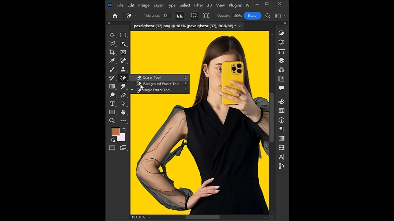Select the Brush tool
The height and width of the screenshot is (221, 394).
tap(112, 69)
